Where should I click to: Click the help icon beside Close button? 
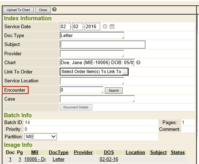coord(54,9)
